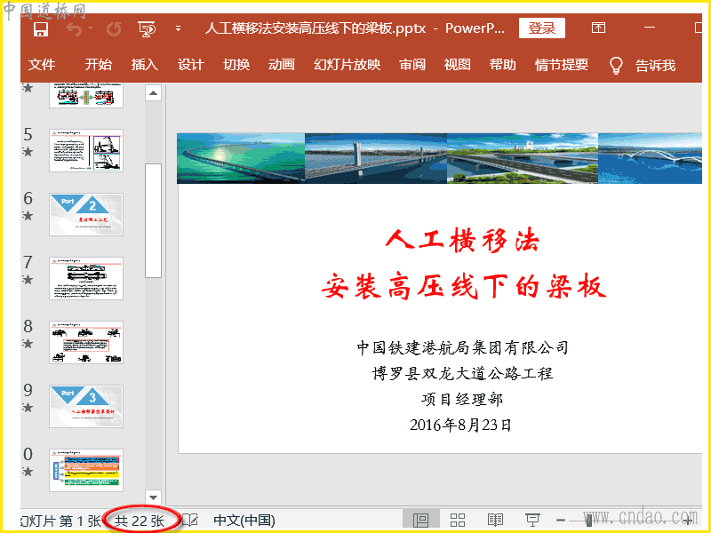Click the Undo arrow icon
Image resolution: width=711 pixels, height=533 pixels.
(x=75, y=29)
